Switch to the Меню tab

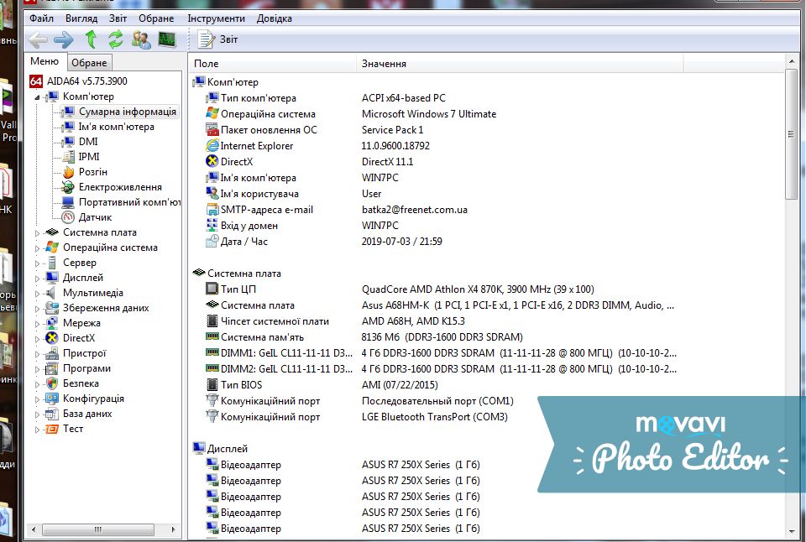(44, 61)
